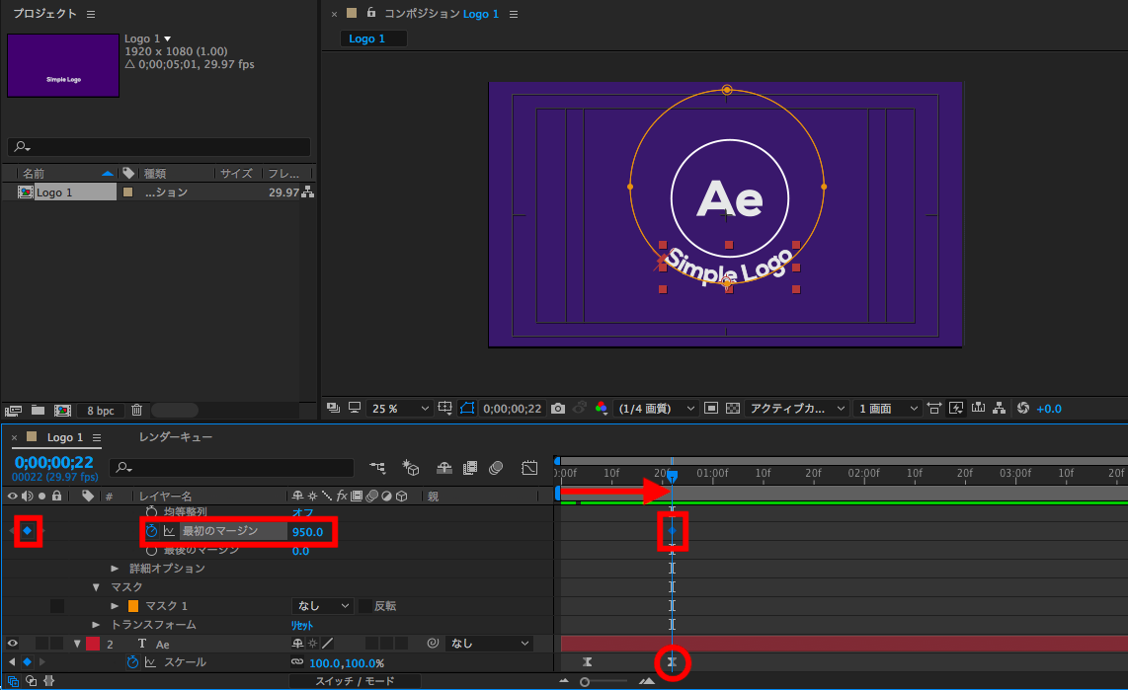
Task: Switch to the レンダーキュー tab
Action: click(176, 436)
